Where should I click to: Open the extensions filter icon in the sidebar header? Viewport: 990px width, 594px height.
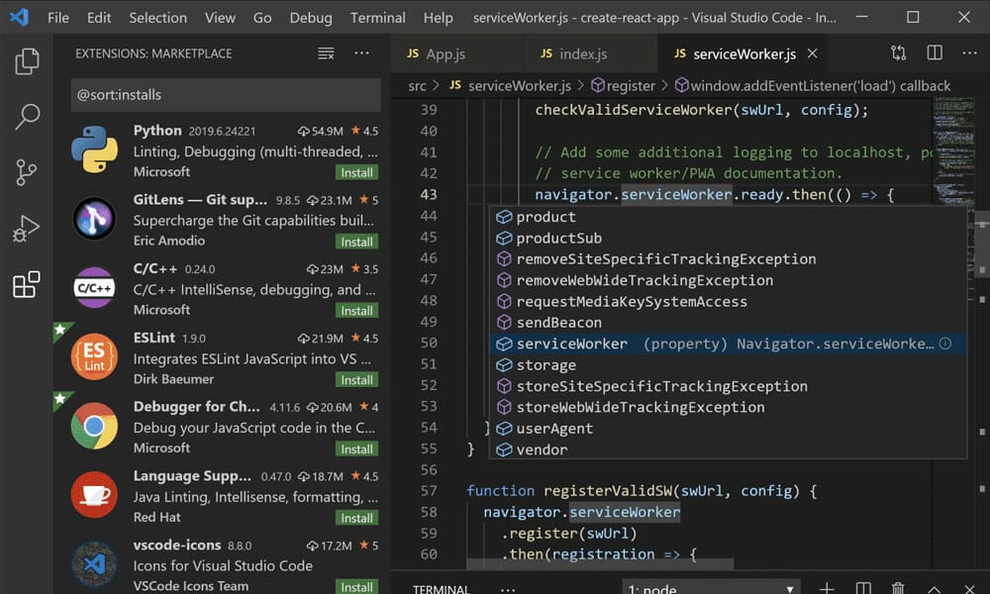[325, 53]
